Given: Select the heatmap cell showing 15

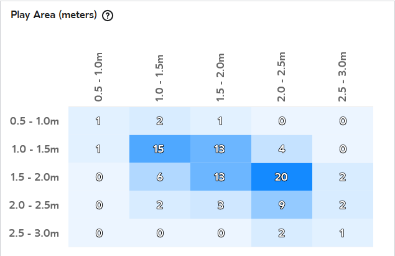Looking at the screenshot, I should pyautogui.click(x=160, y=149).
